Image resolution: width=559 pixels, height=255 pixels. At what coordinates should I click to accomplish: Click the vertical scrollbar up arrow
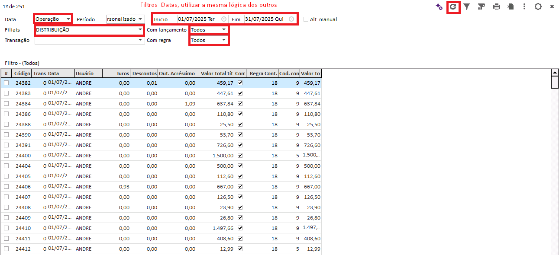(x=555, y=72)
